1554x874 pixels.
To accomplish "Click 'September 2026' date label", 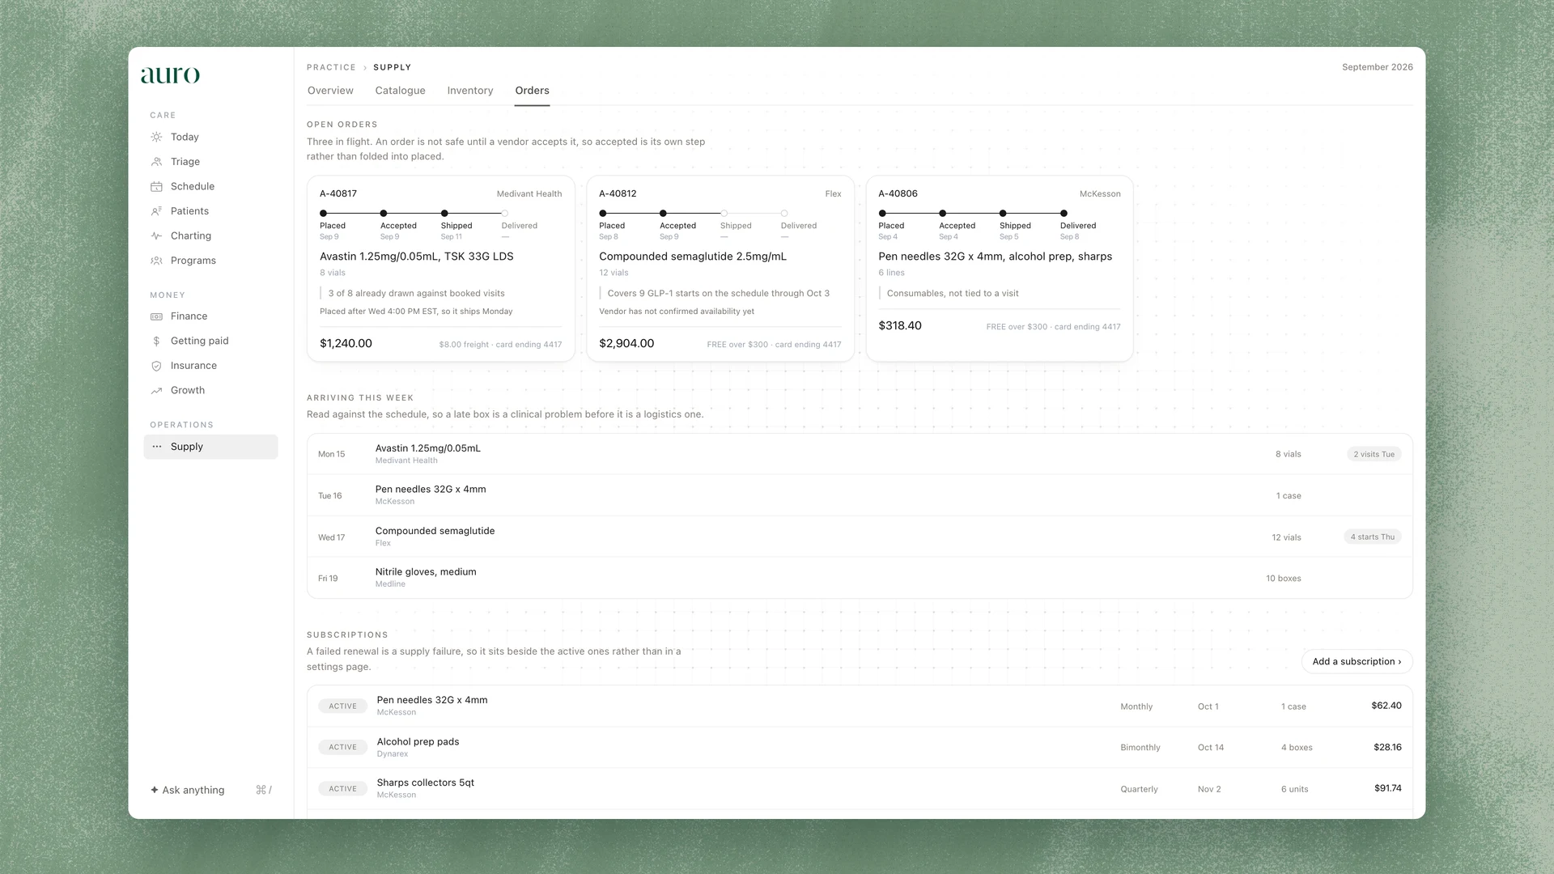I will [x=1377, y=67].
